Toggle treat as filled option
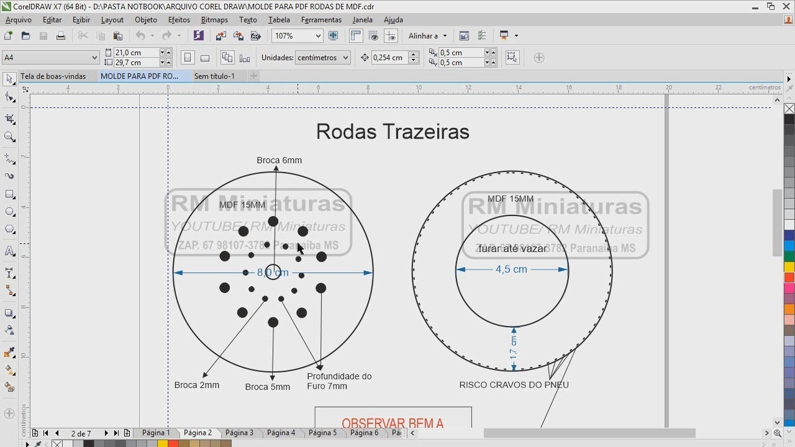The height and width of the screenshot is (447, 795). pos(512,58)
